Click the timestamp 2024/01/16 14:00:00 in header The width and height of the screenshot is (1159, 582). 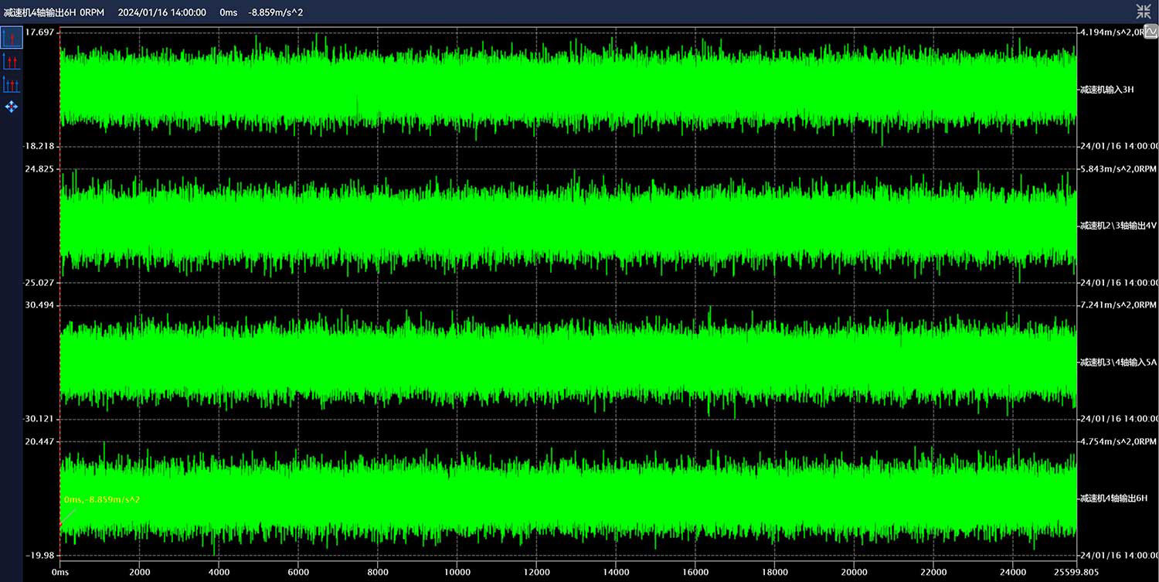(161, 12)
